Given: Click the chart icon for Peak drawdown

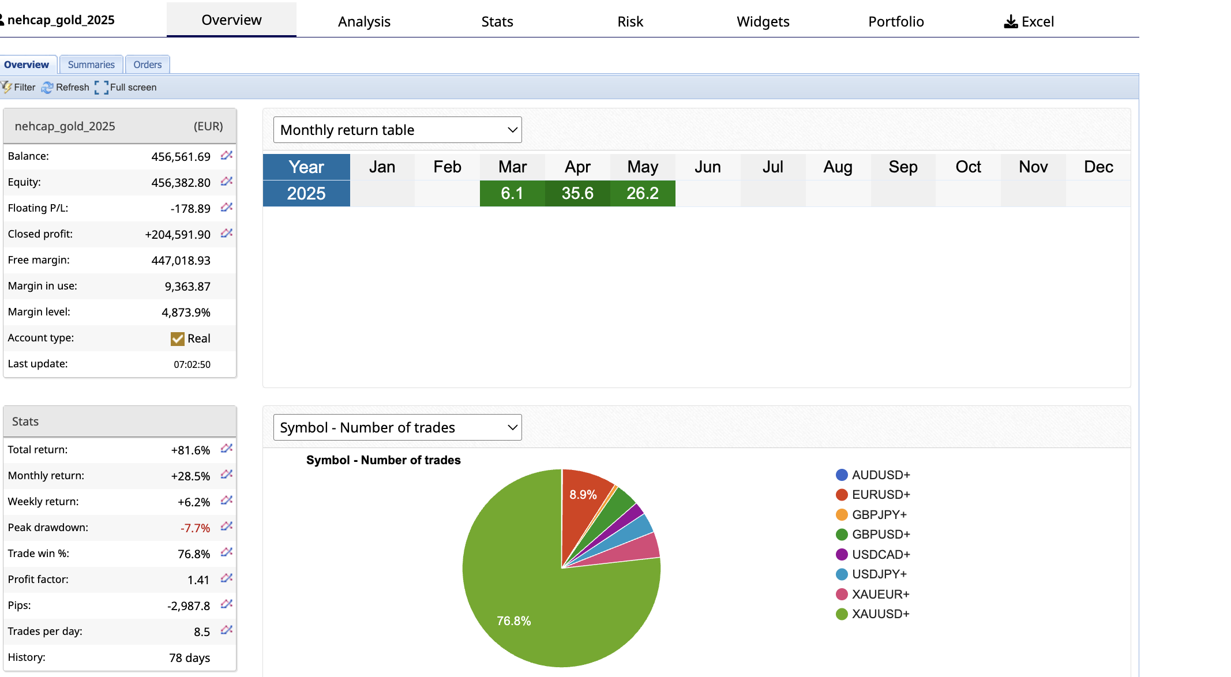Looking at the screenshot, I should pos(226,526).
